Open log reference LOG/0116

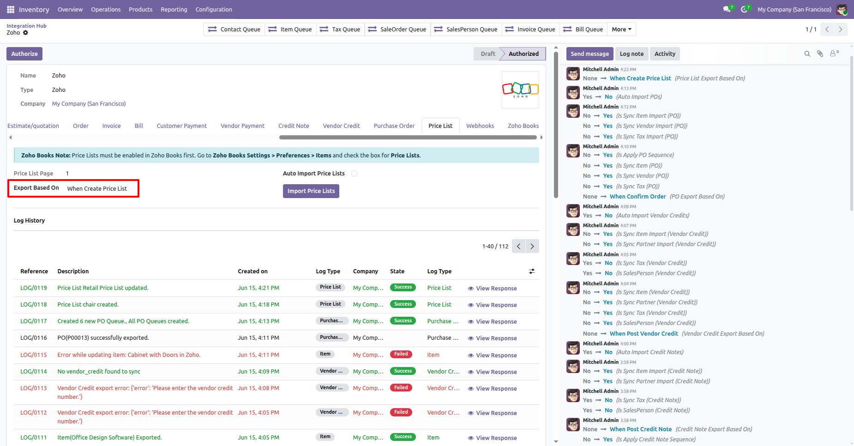pyautogui.click(x=34, y=338)
